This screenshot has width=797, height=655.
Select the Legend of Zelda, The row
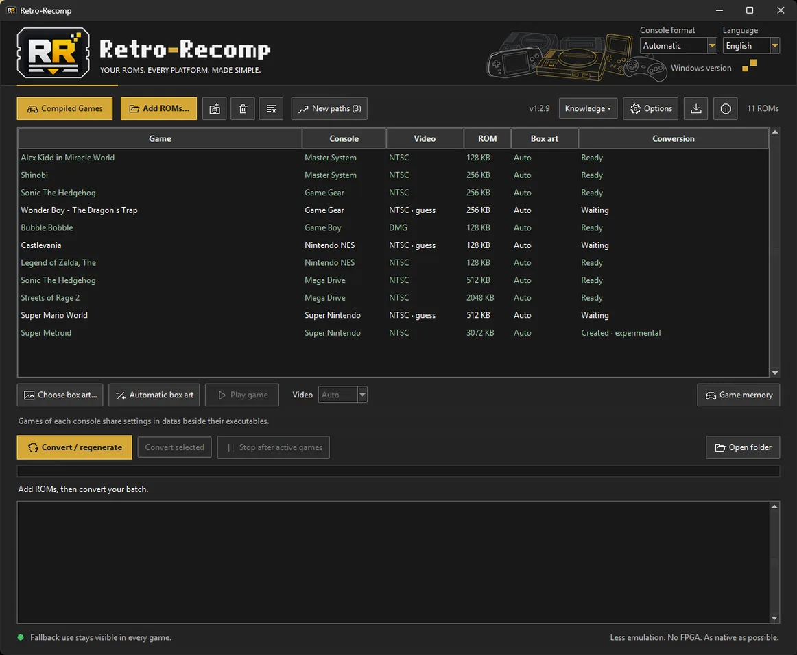tap(393, 262)
